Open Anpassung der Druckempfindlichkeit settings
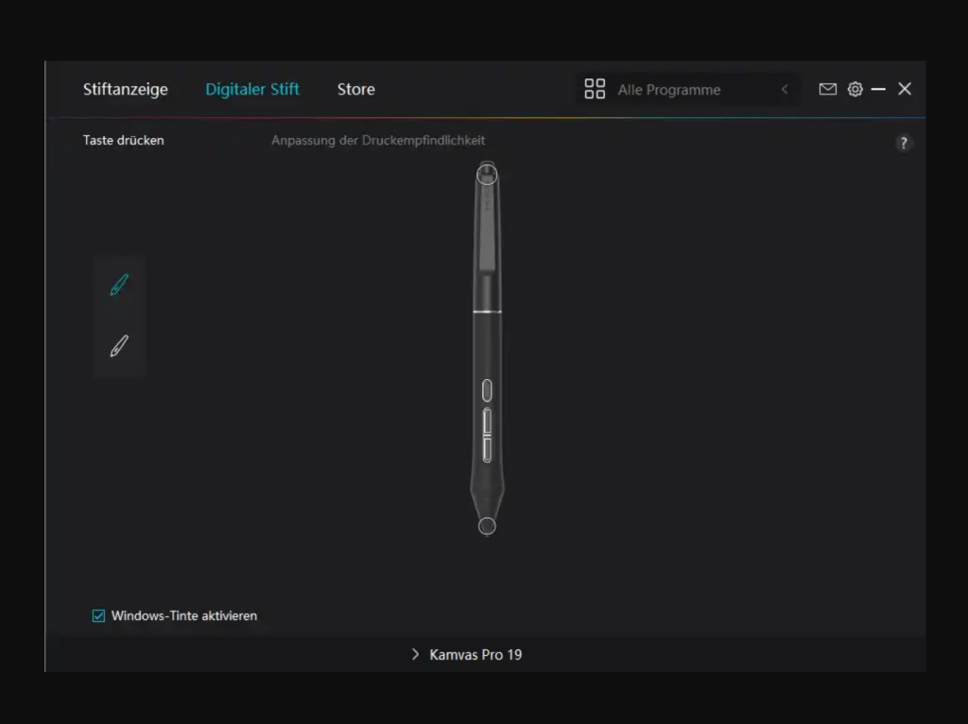 point(378,140)
